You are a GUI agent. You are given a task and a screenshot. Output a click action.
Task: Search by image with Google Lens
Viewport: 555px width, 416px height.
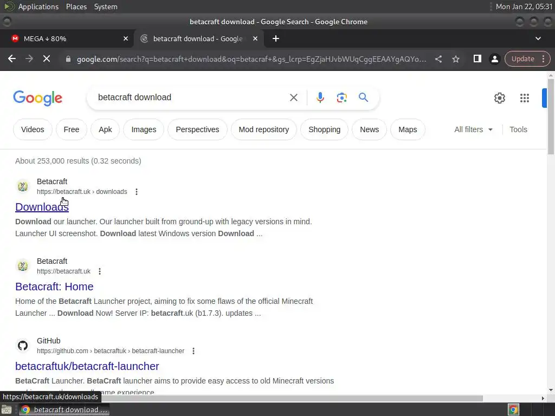click(341, 97)
